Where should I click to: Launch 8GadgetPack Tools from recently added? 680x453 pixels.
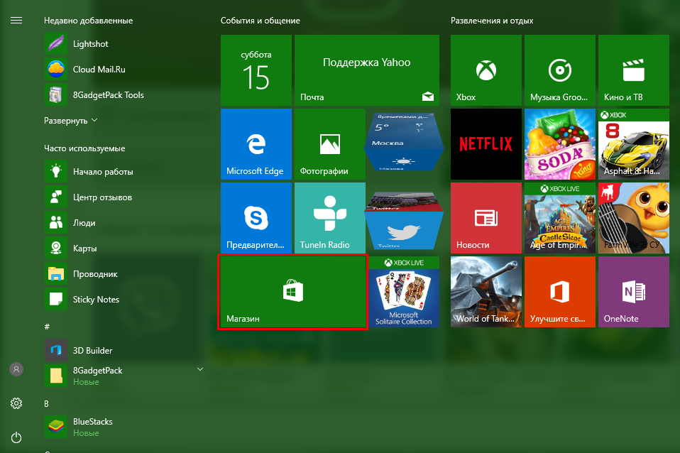[x=109, y=95]
